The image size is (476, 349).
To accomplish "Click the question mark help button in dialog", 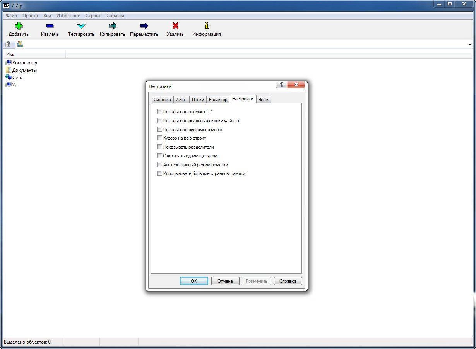I will point(281,85).
